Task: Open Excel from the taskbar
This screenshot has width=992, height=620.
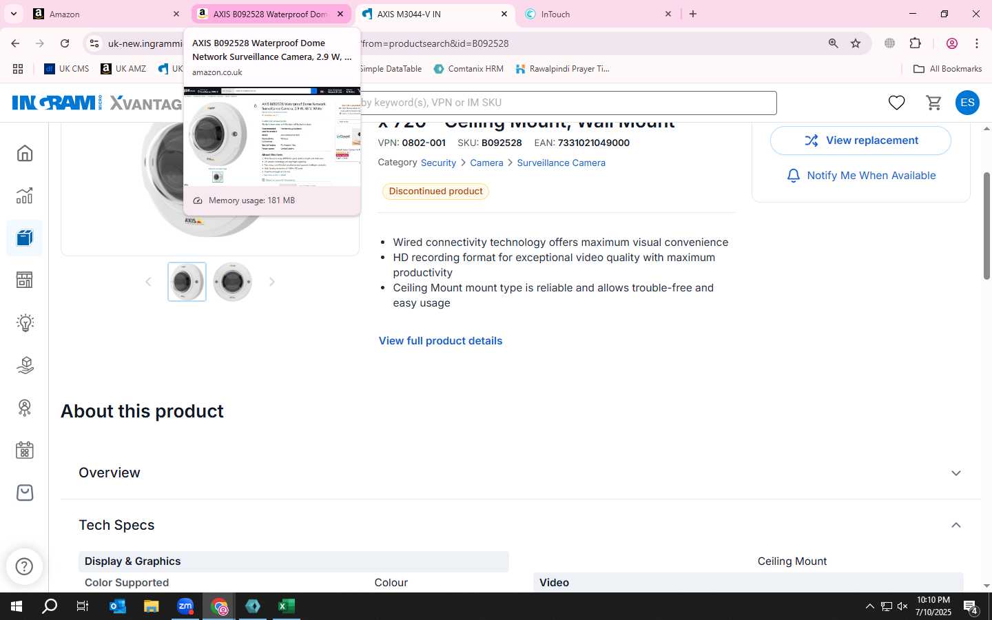Action: click(x=287, y=606)
